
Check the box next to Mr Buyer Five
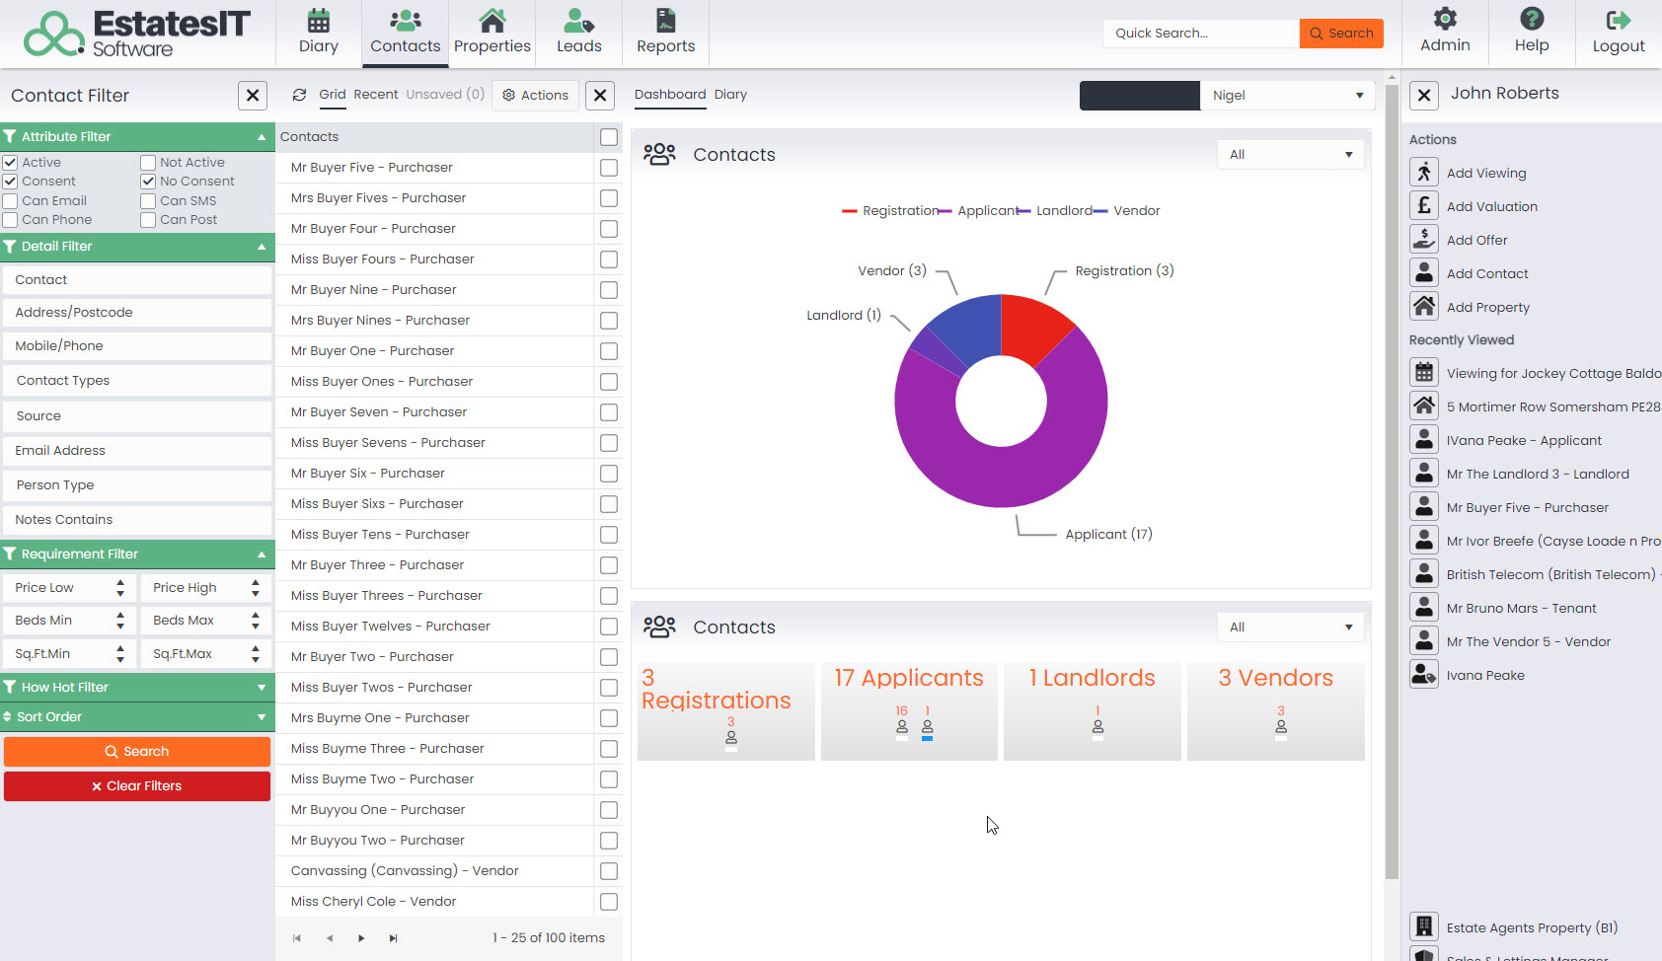click(608, 168)
